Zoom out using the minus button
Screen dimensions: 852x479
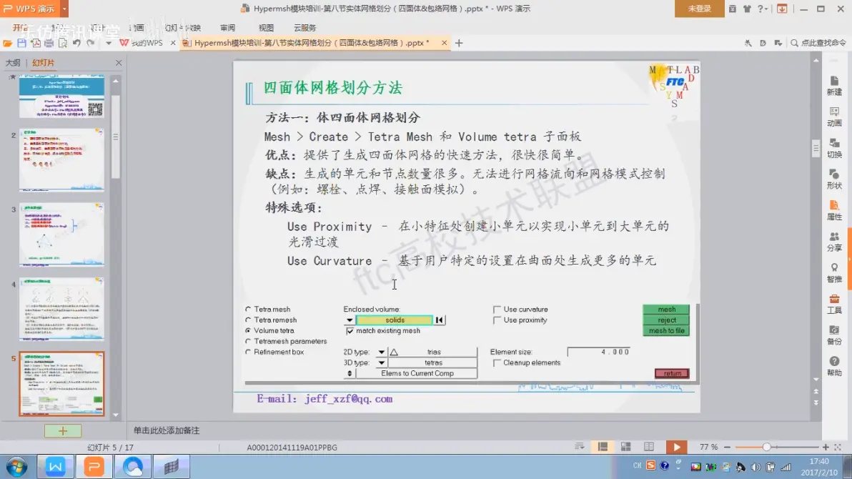[727, 447]
